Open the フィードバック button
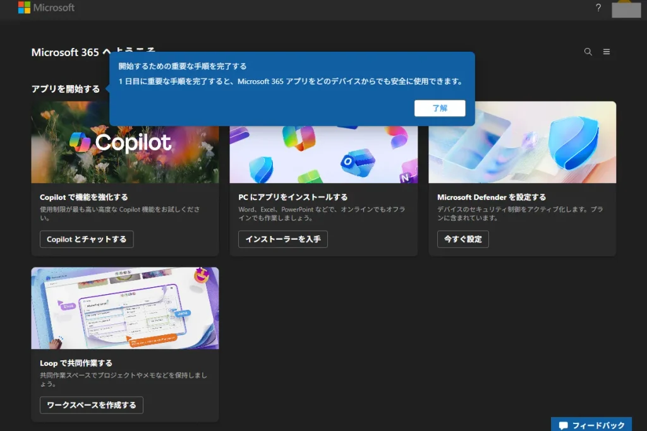 point(591,425)
